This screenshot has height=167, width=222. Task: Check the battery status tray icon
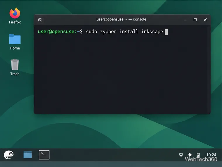(x=198, y=155)
